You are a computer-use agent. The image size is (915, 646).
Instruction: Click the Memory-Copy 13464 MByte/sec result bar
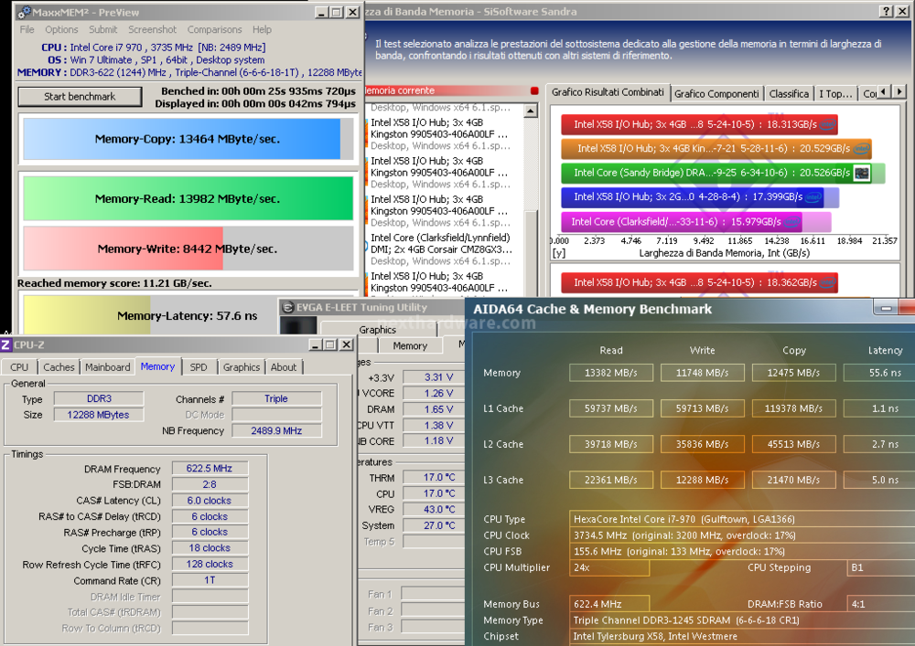coord(188,139)
